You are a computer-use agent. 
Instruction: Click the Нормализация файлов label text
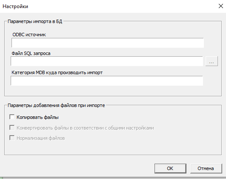pyautogui.click(x=41, y=138)
